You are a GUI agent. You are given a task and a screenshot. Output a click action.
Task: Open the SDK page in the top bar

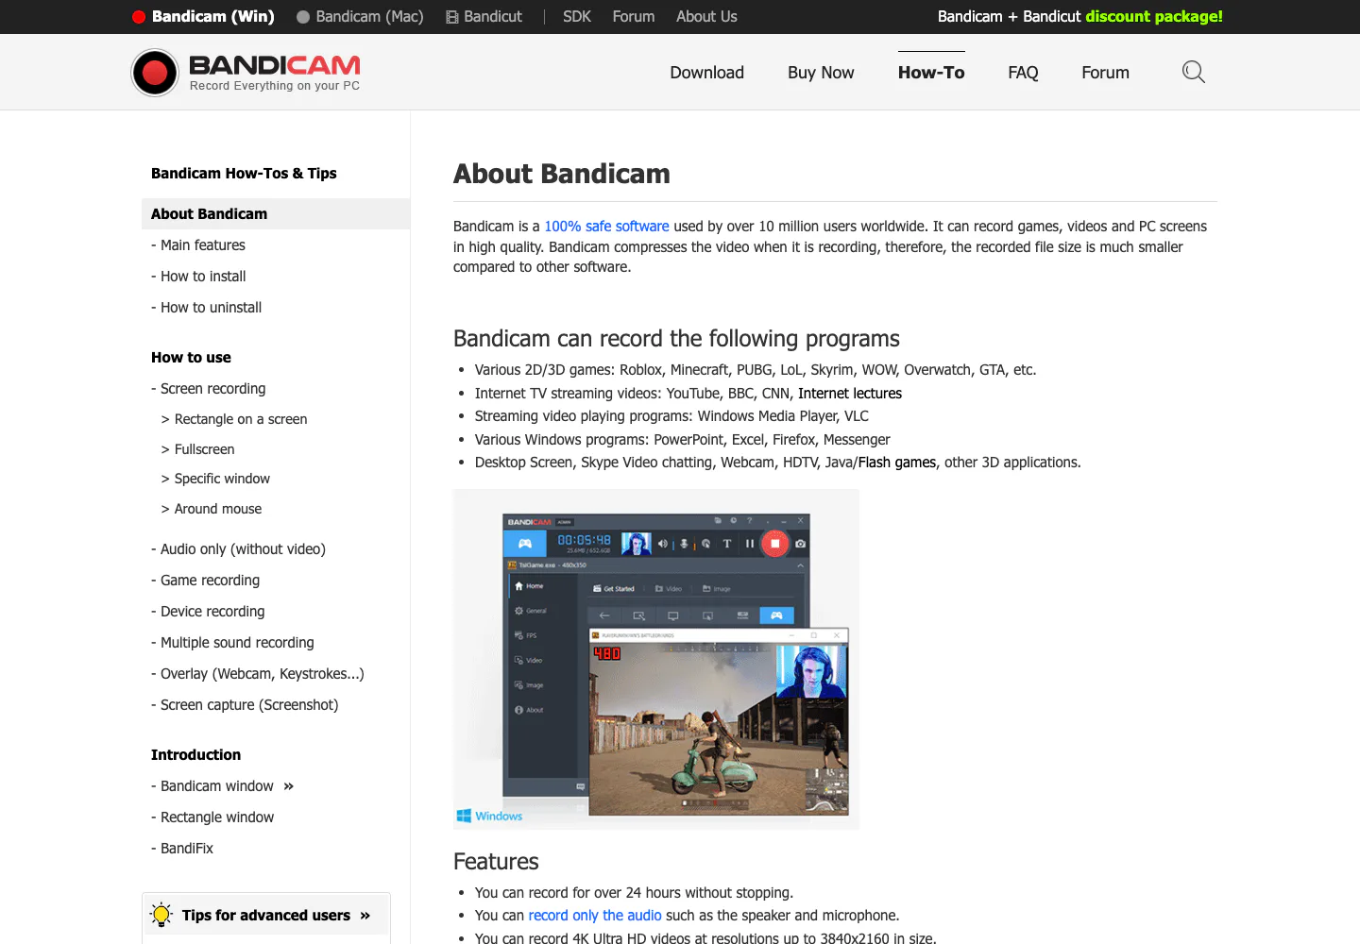(x=577, y=16)
